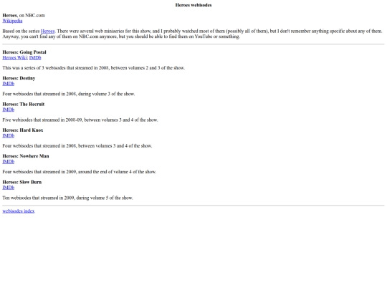Open the IMDb link for Heroes: Nowhere Man
Screen dimensions: 387x290
click(9, 162)
